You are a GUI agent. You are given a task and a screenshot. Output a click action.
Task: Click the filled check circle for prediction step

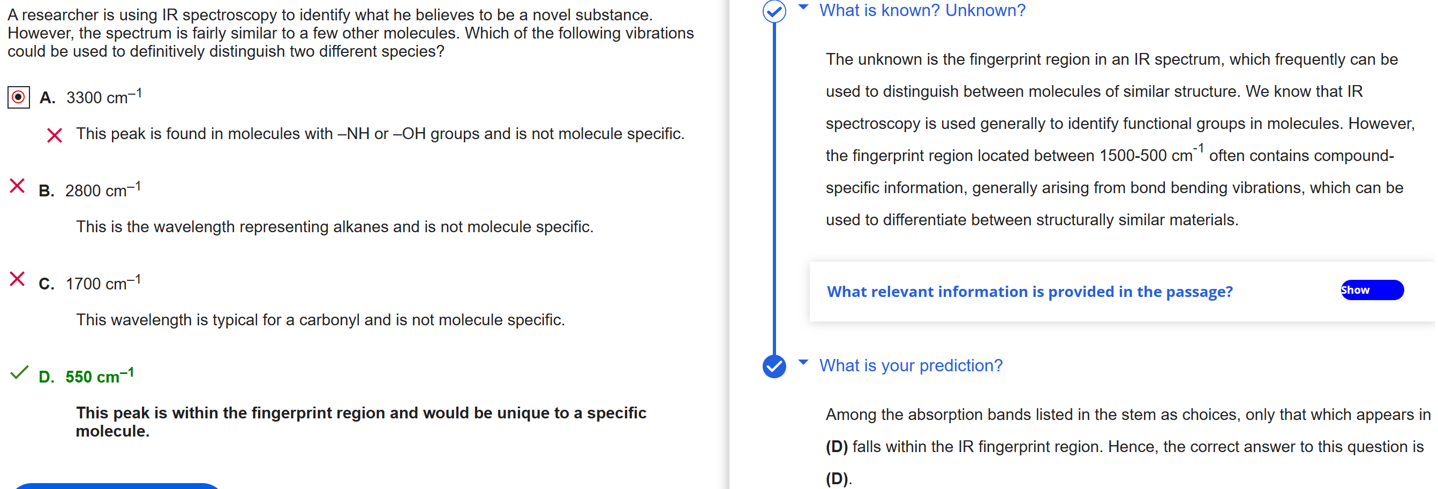(x=774, y=366)
